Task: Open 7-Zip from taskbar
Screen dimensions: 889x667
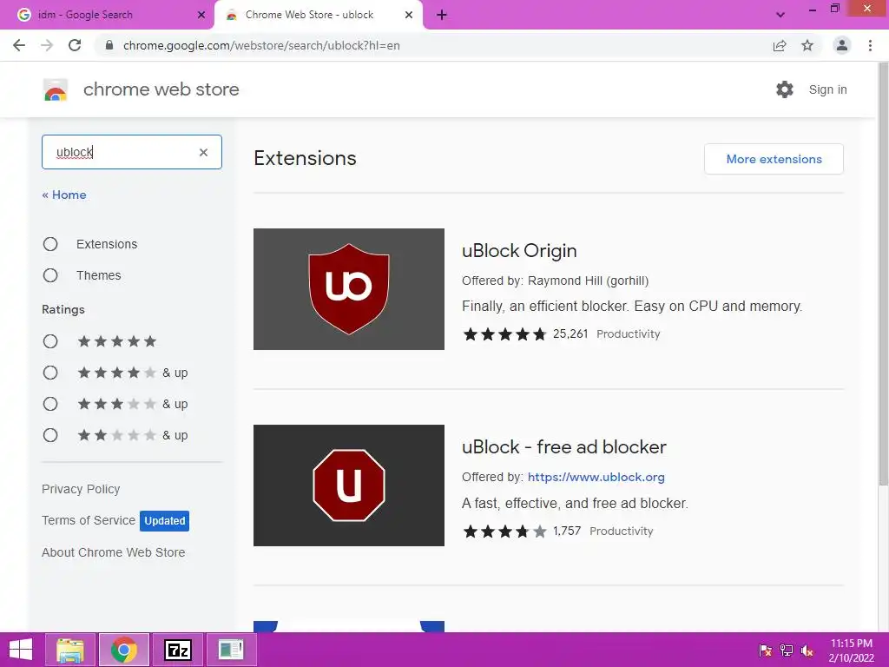Action: [177, 650]
